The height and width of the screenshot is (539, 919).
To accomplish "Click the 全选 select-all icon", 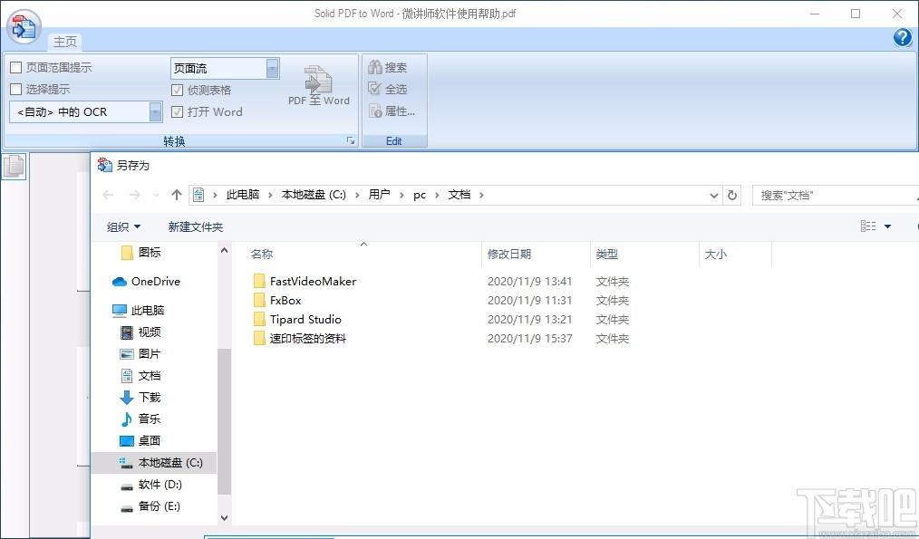I will pyautogui.click(x=375, y=89).
